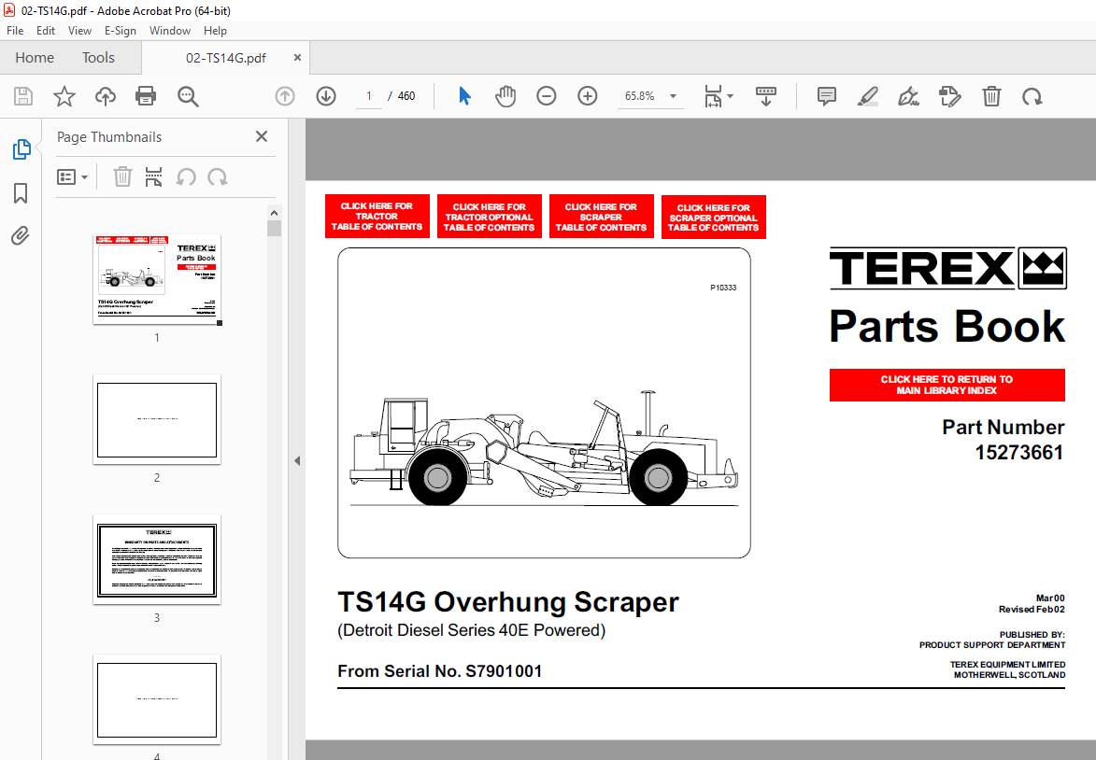Switch to the Tools tab
The image size is (1096, 760).
[98, 58]
